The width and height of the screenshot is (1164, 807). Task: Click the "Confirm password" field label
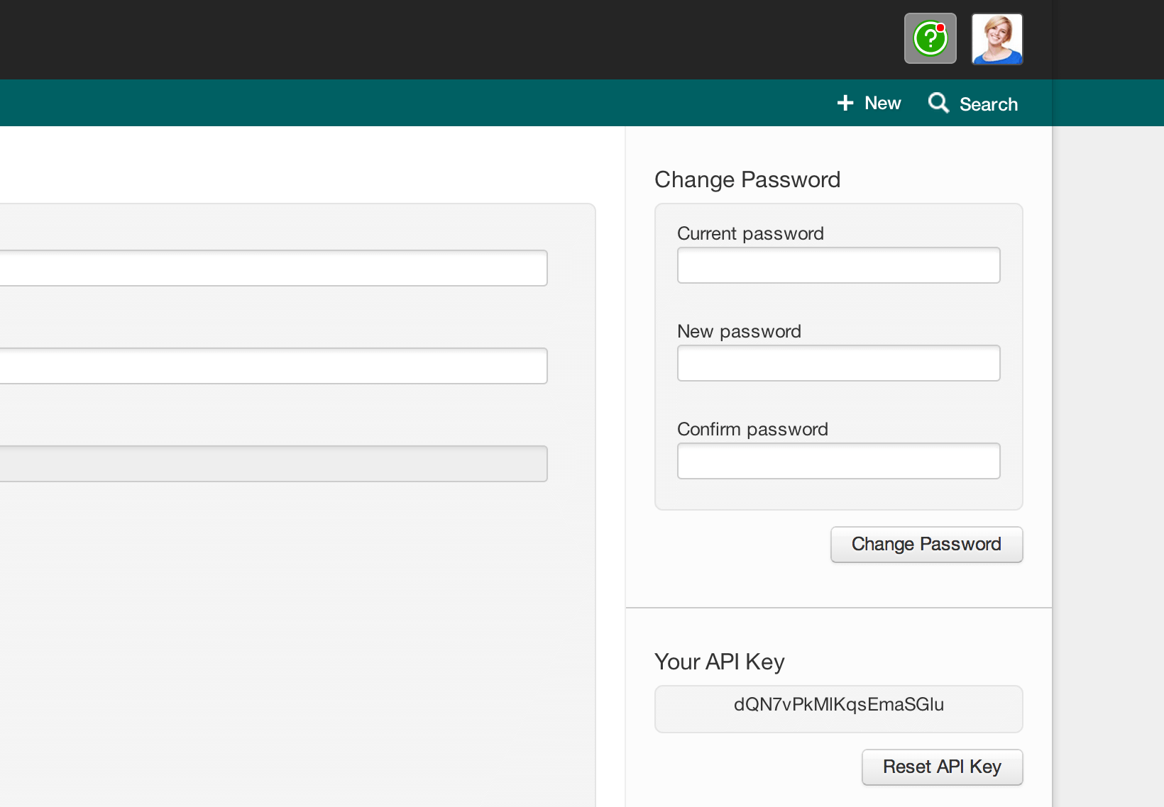click(x=752, y=429)
